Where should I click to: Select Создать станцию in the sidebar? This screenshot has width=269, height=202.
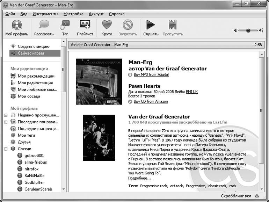(x=34, y=46)
